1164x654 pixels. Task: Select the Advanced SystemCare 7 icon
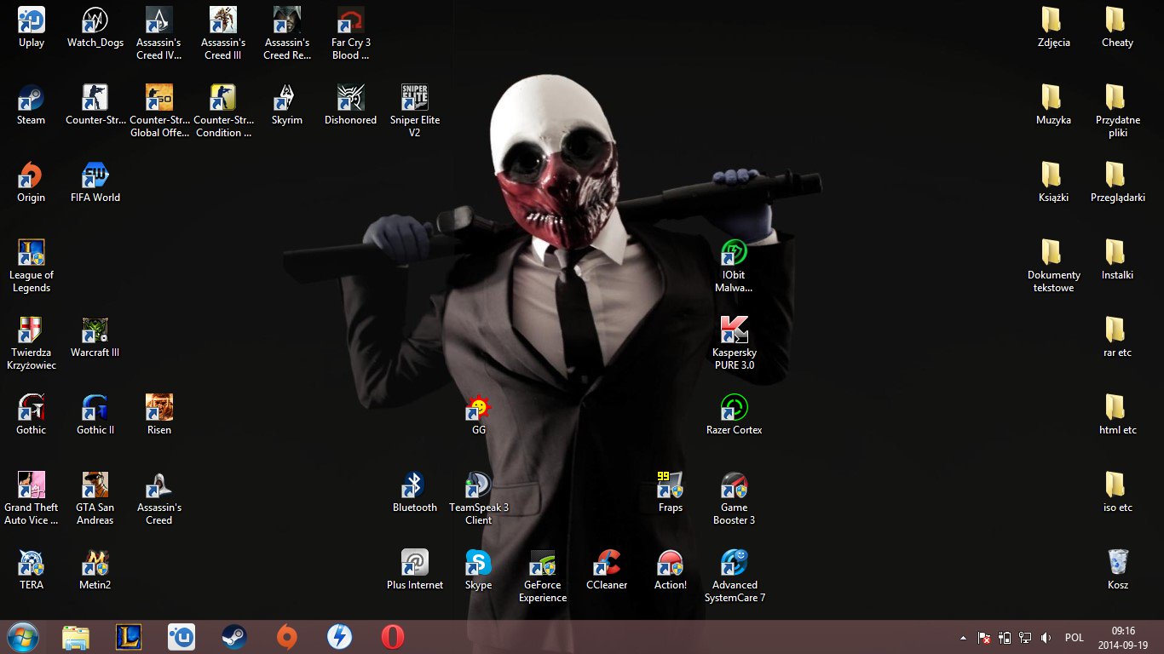(x=735, y=576)
